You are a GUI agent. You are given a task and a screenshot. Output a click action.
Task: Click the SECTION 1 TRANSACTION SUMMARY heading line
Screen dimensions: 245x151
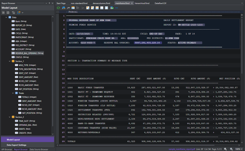pyautogui.click(x=97, y=60)
